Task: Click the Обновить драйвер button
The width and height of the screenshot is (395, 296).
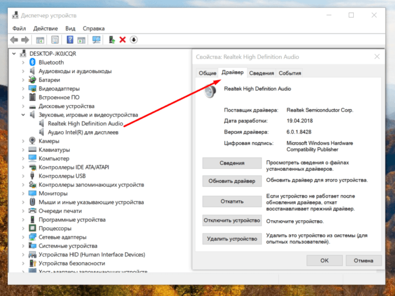Action: (232, 181)
